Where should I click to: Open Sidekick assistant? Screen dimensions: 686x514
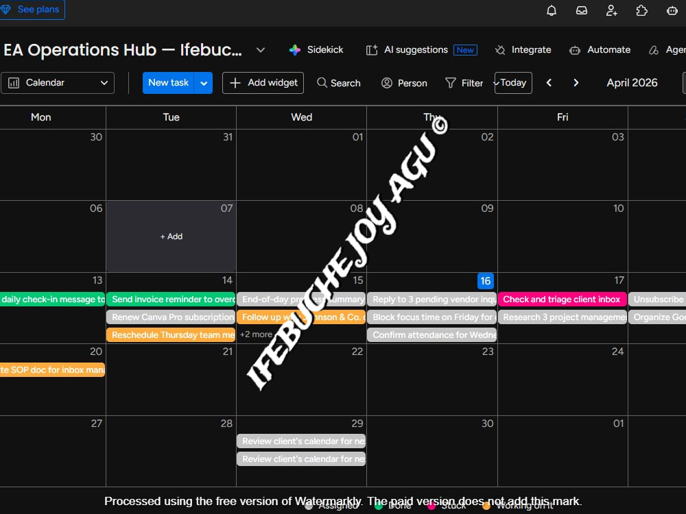[316, 50]
